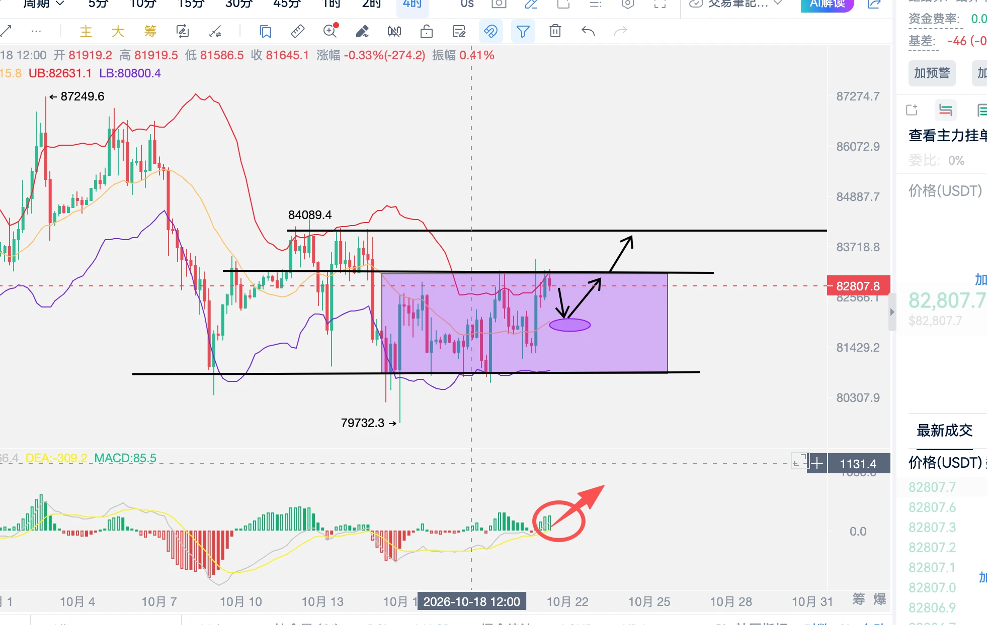The width and height of the screenshot is (987, 625).
Task: Share the chart via export arrow icon
Action: coord(874,4)
